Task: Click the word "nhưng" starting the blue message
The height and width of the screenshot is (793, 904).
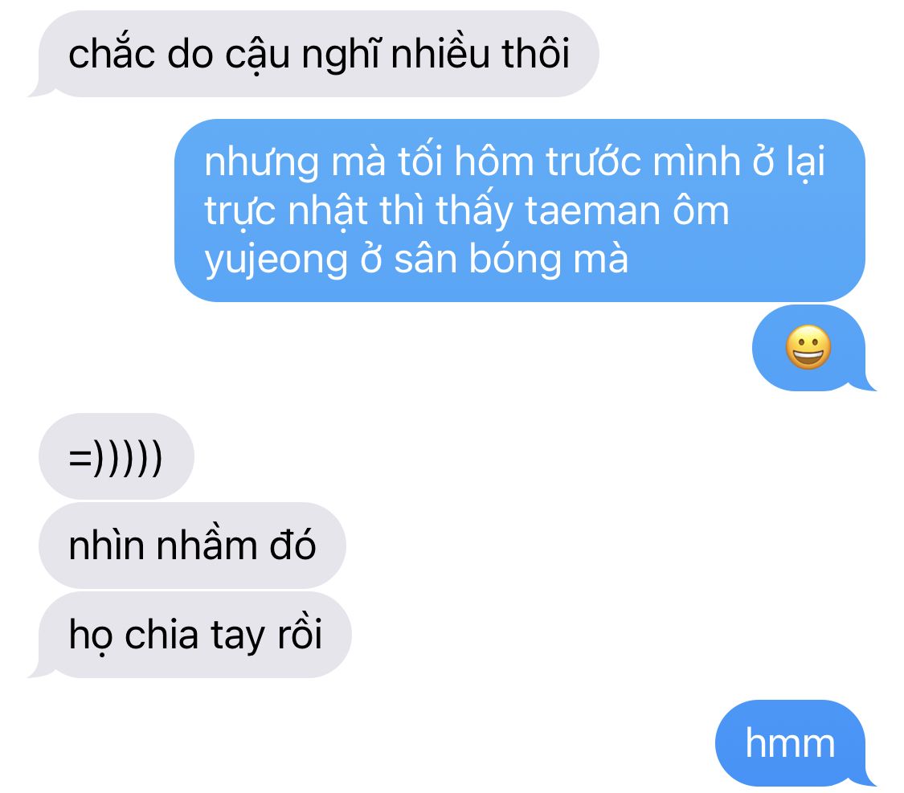Action: coord(262,163)
